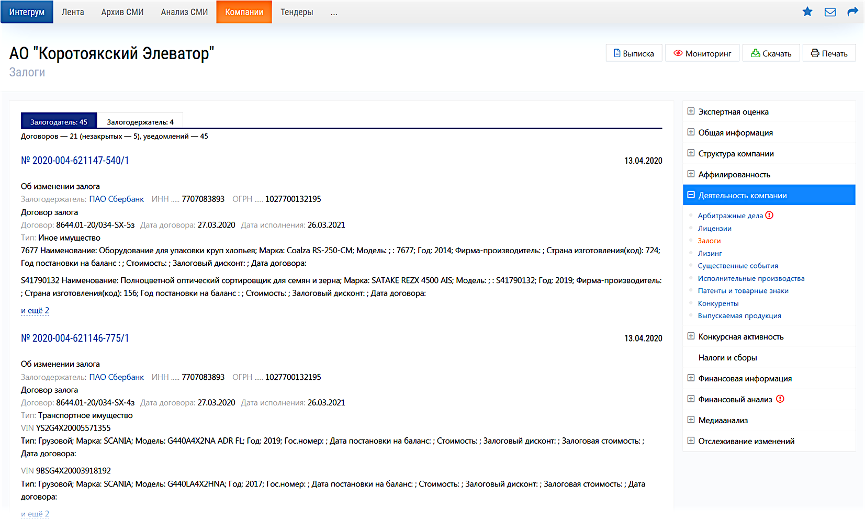This screenshot has height=531, width=865.
Task: Open Конкуренты sidebar link
Action: [x=718, y=303]
